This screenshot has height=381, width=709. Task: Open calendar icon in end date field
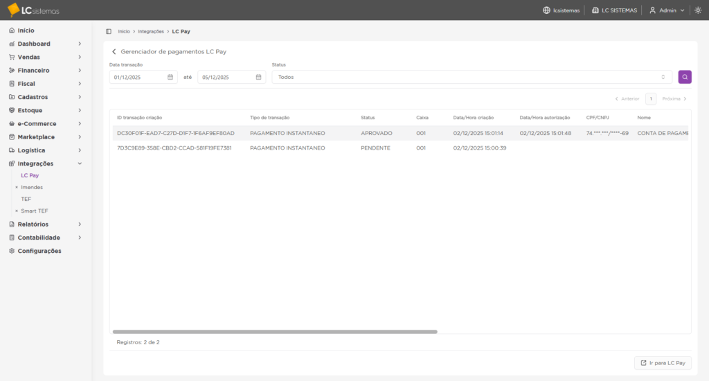point(258,77)
